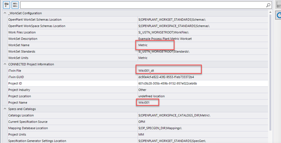Screen dimensions: 281x143
Task: Click the WorkSet Units value Metric
Action: [143, 58]
